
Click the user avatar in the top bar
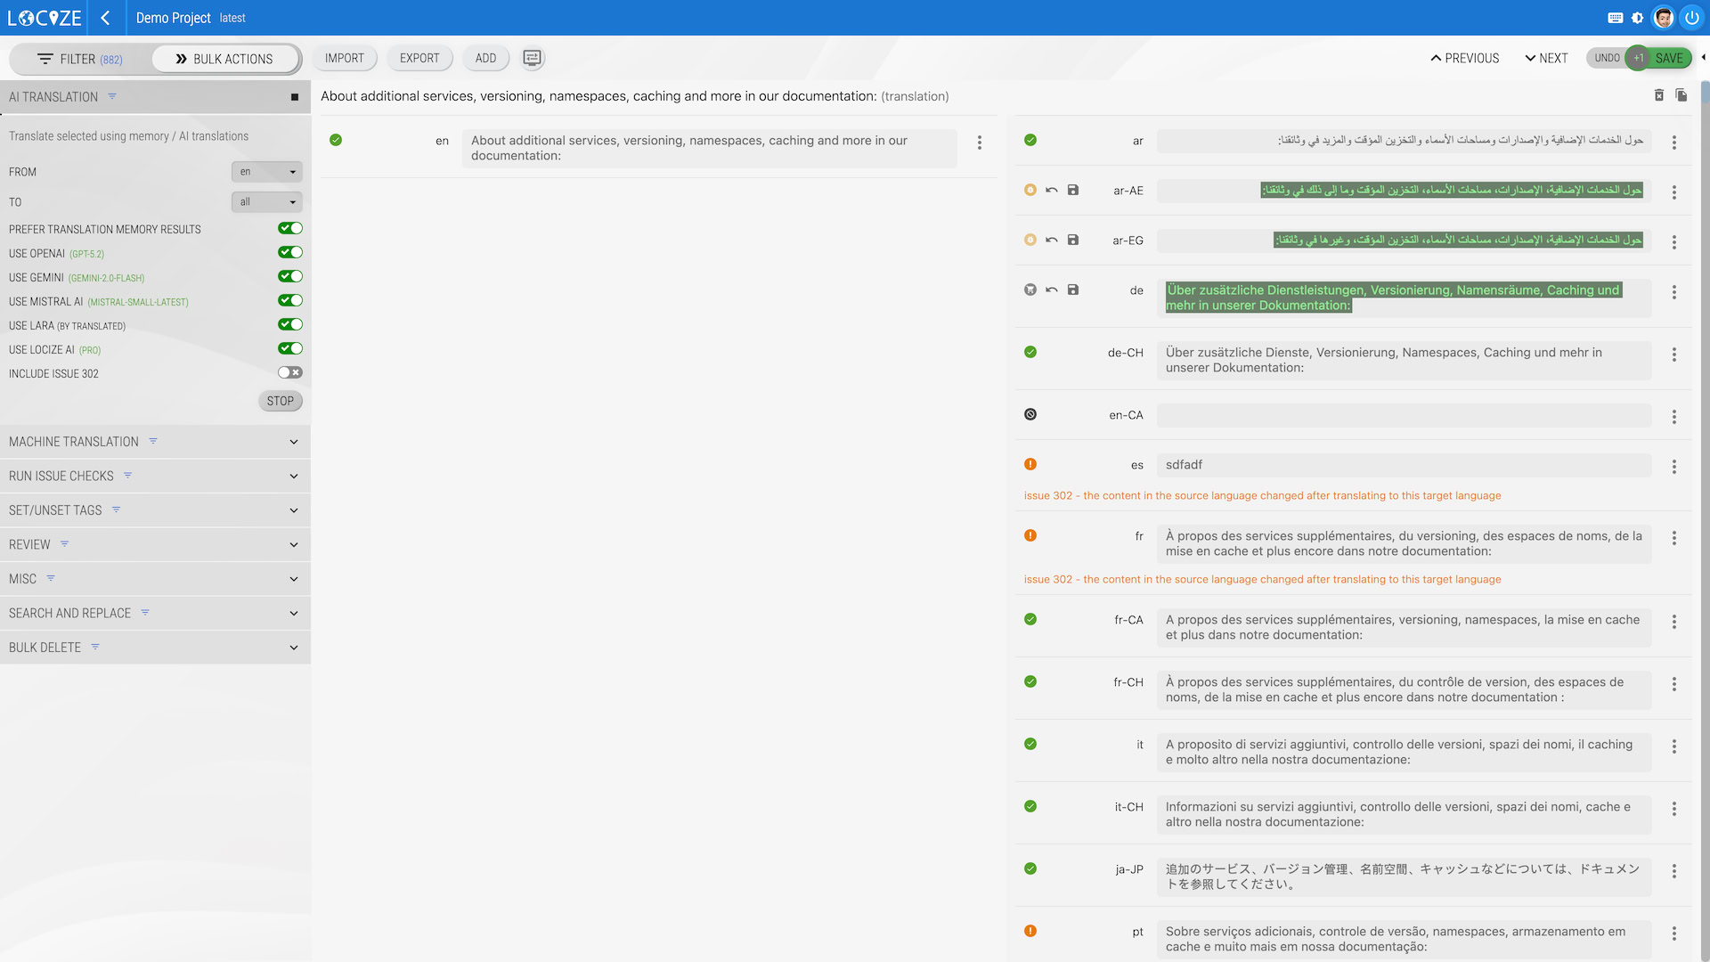pyautogui.click(x=1665, y=17)
